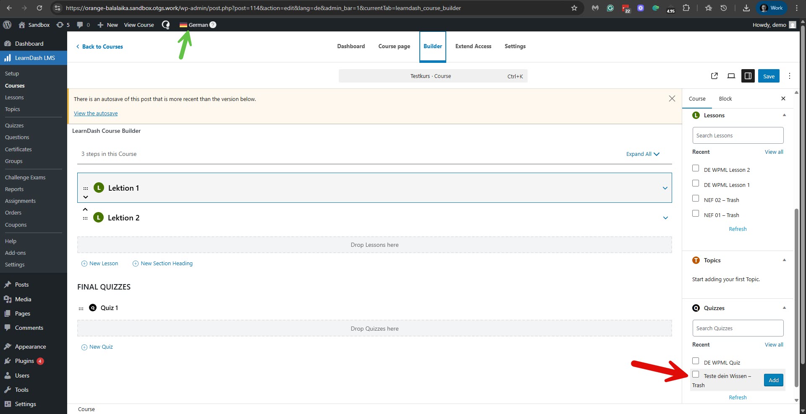
Task: Select the NEF 02 – Trash checkbox
Action: point(696,199)
